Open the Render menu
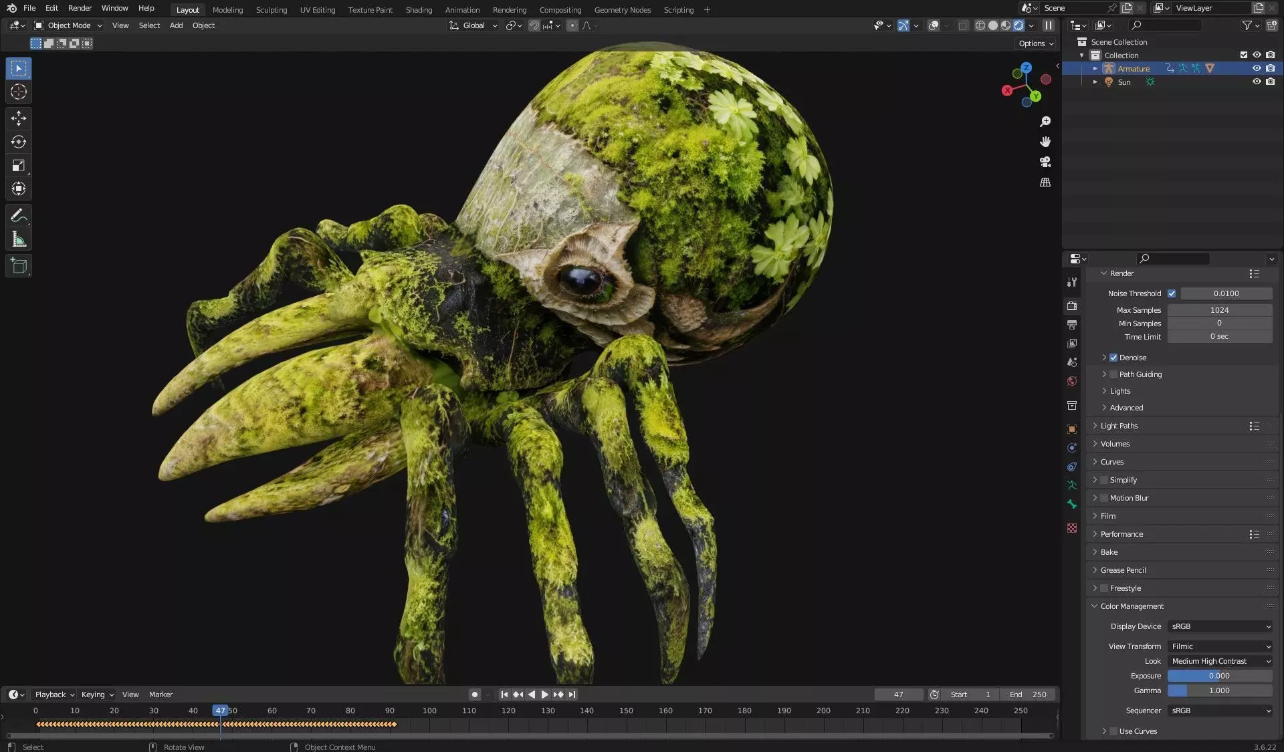Image resolution: width=1284 pixels, height=752 pixels. tap(80, 8)
